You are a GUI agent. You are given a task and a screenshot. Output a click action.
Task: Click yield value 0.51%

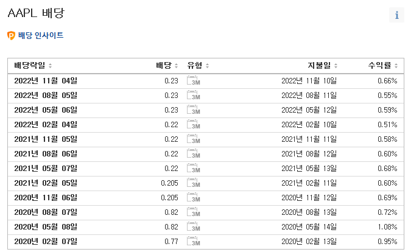click(x=387, y=125)
